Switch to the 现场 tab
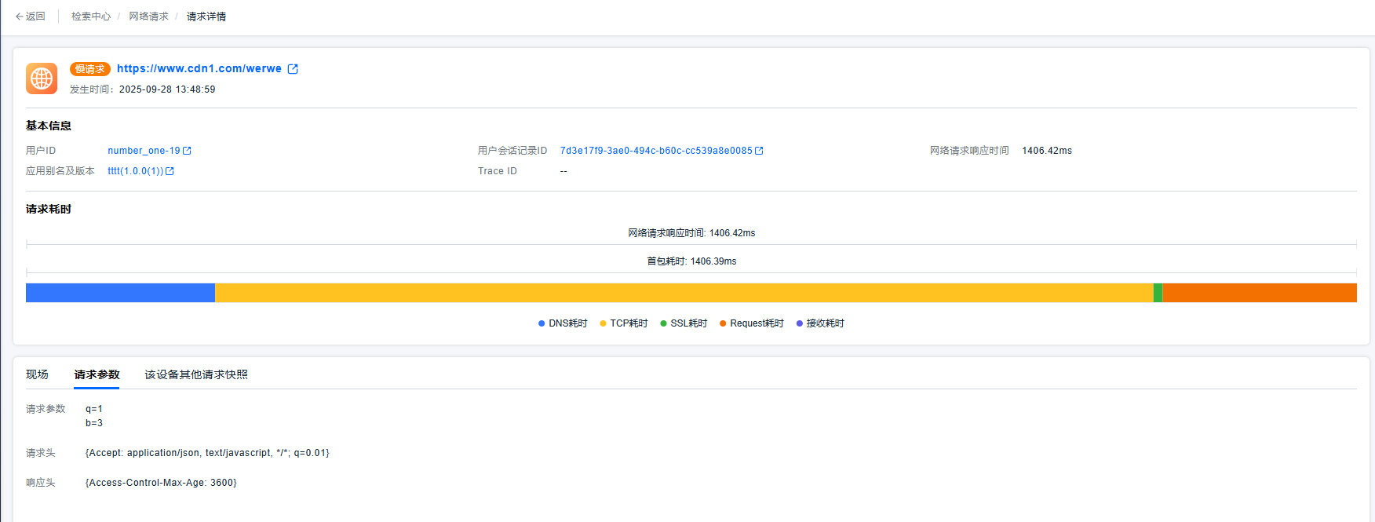This screenshot has height=522, width=1375. tap(37, 374)
